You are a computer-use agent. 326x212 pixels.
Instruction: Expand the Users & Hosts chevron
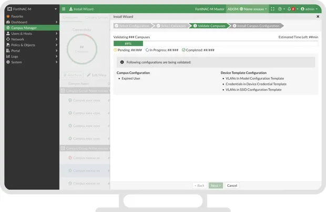click(56, 34)
